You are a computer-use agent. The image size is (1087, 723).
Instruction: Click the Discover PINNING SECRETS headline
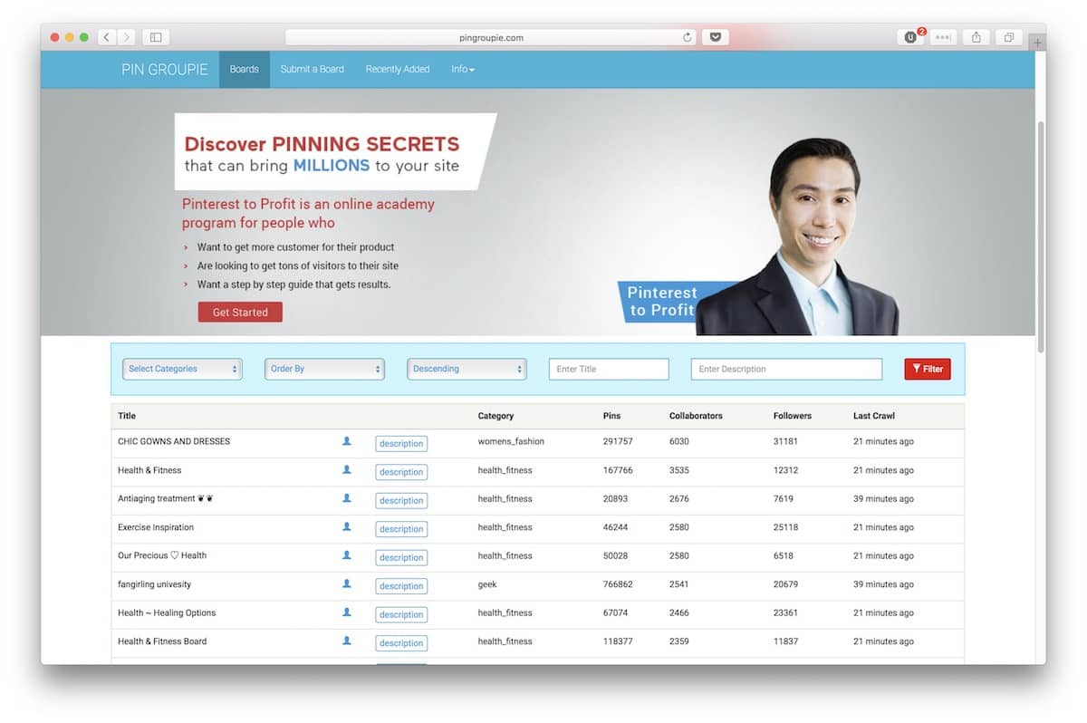pos(322,144)
